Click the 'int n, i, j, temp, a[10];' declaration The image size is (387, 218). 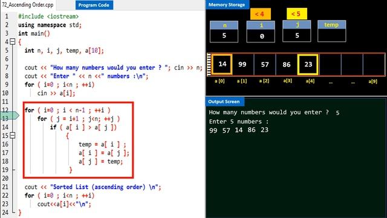(x=64, y=51)
